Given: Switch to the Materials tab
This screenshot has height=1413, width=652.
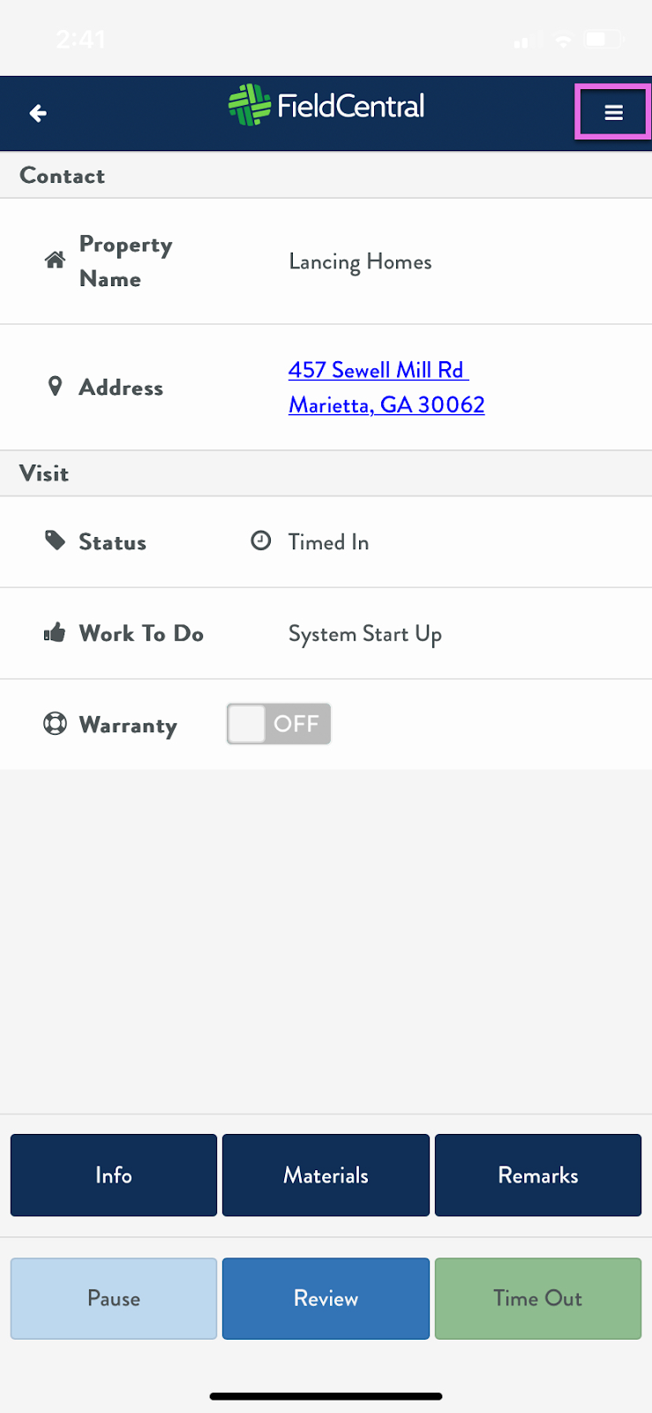Looking at the screenshot, I should coord(326,1175).
